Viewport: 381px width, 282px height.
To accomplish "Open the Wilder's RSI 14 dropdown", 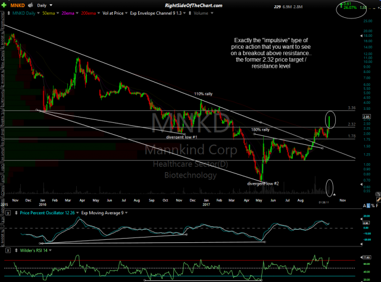I will click(50, 251).
